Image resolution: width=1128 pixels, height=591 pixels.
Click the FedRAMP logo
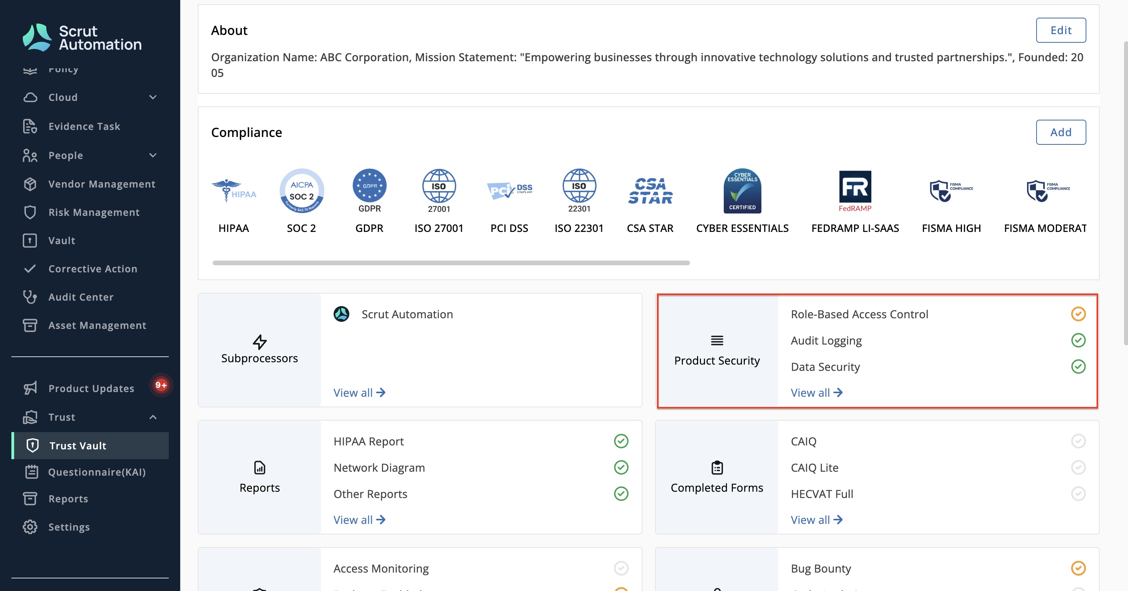click(x=855, y=191)
